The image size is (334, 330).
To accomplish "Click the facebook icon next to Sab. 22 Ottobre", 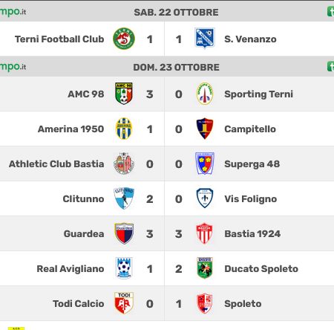I will click(x=330, y=12).
